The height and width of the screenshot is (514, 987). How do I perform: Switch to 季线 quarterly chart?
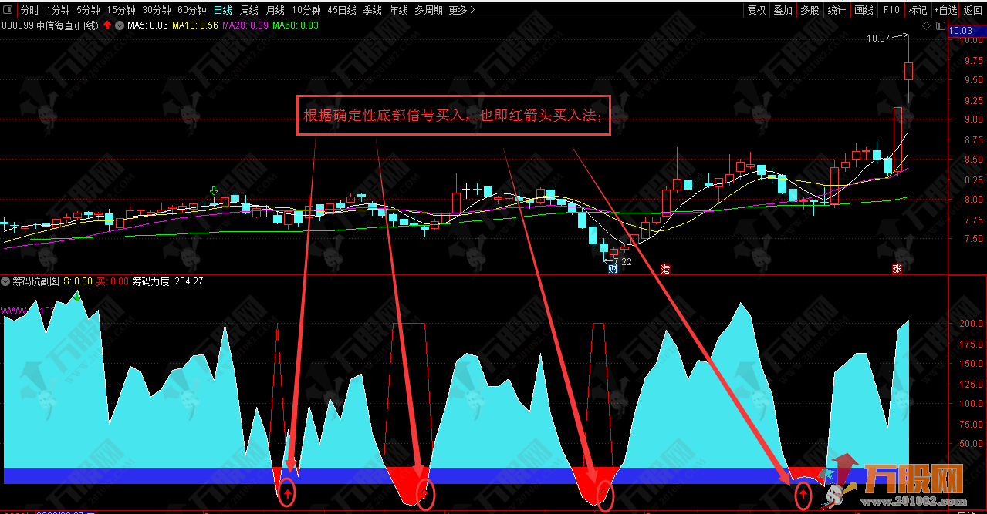pyautogui.click(x=373, y=10)
